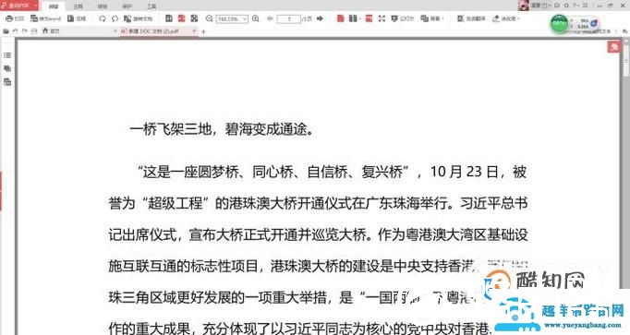
Task: Click the slideshow button
Action: coord(402,18)
